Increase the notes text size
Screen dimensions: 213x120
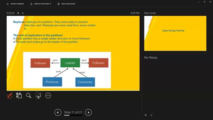pos(146,115)
